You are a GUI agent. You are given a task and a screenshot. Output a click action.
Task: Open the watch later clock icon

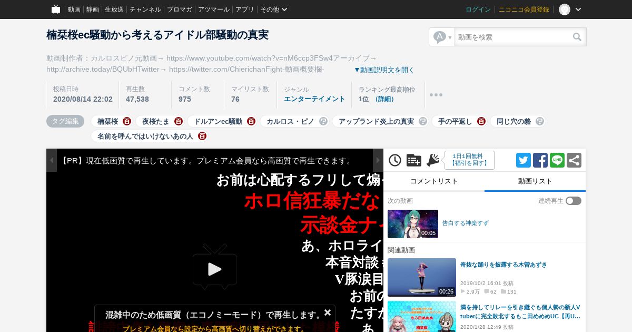pyautogui.click(x=395, y=160)
